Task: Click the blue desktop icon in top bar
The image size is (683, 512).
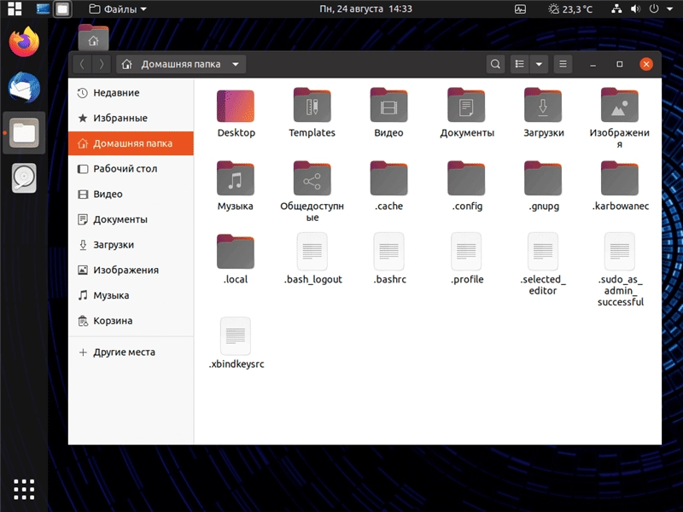Action: point(43,9)
